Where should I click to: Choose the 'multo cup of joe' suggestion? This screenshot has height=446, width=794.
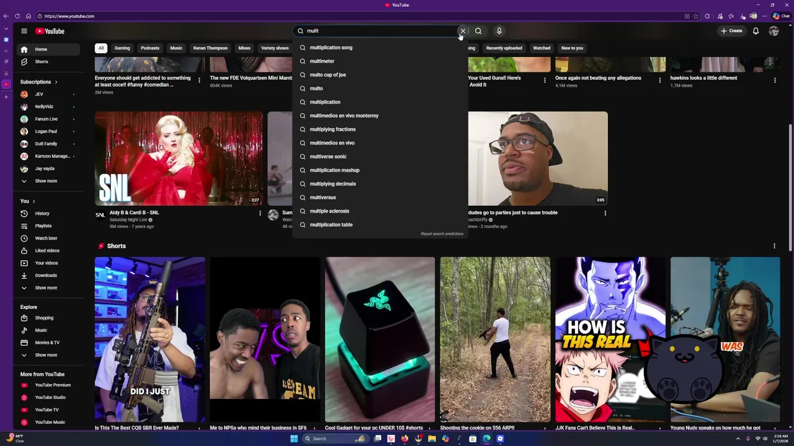coord(380,75)
